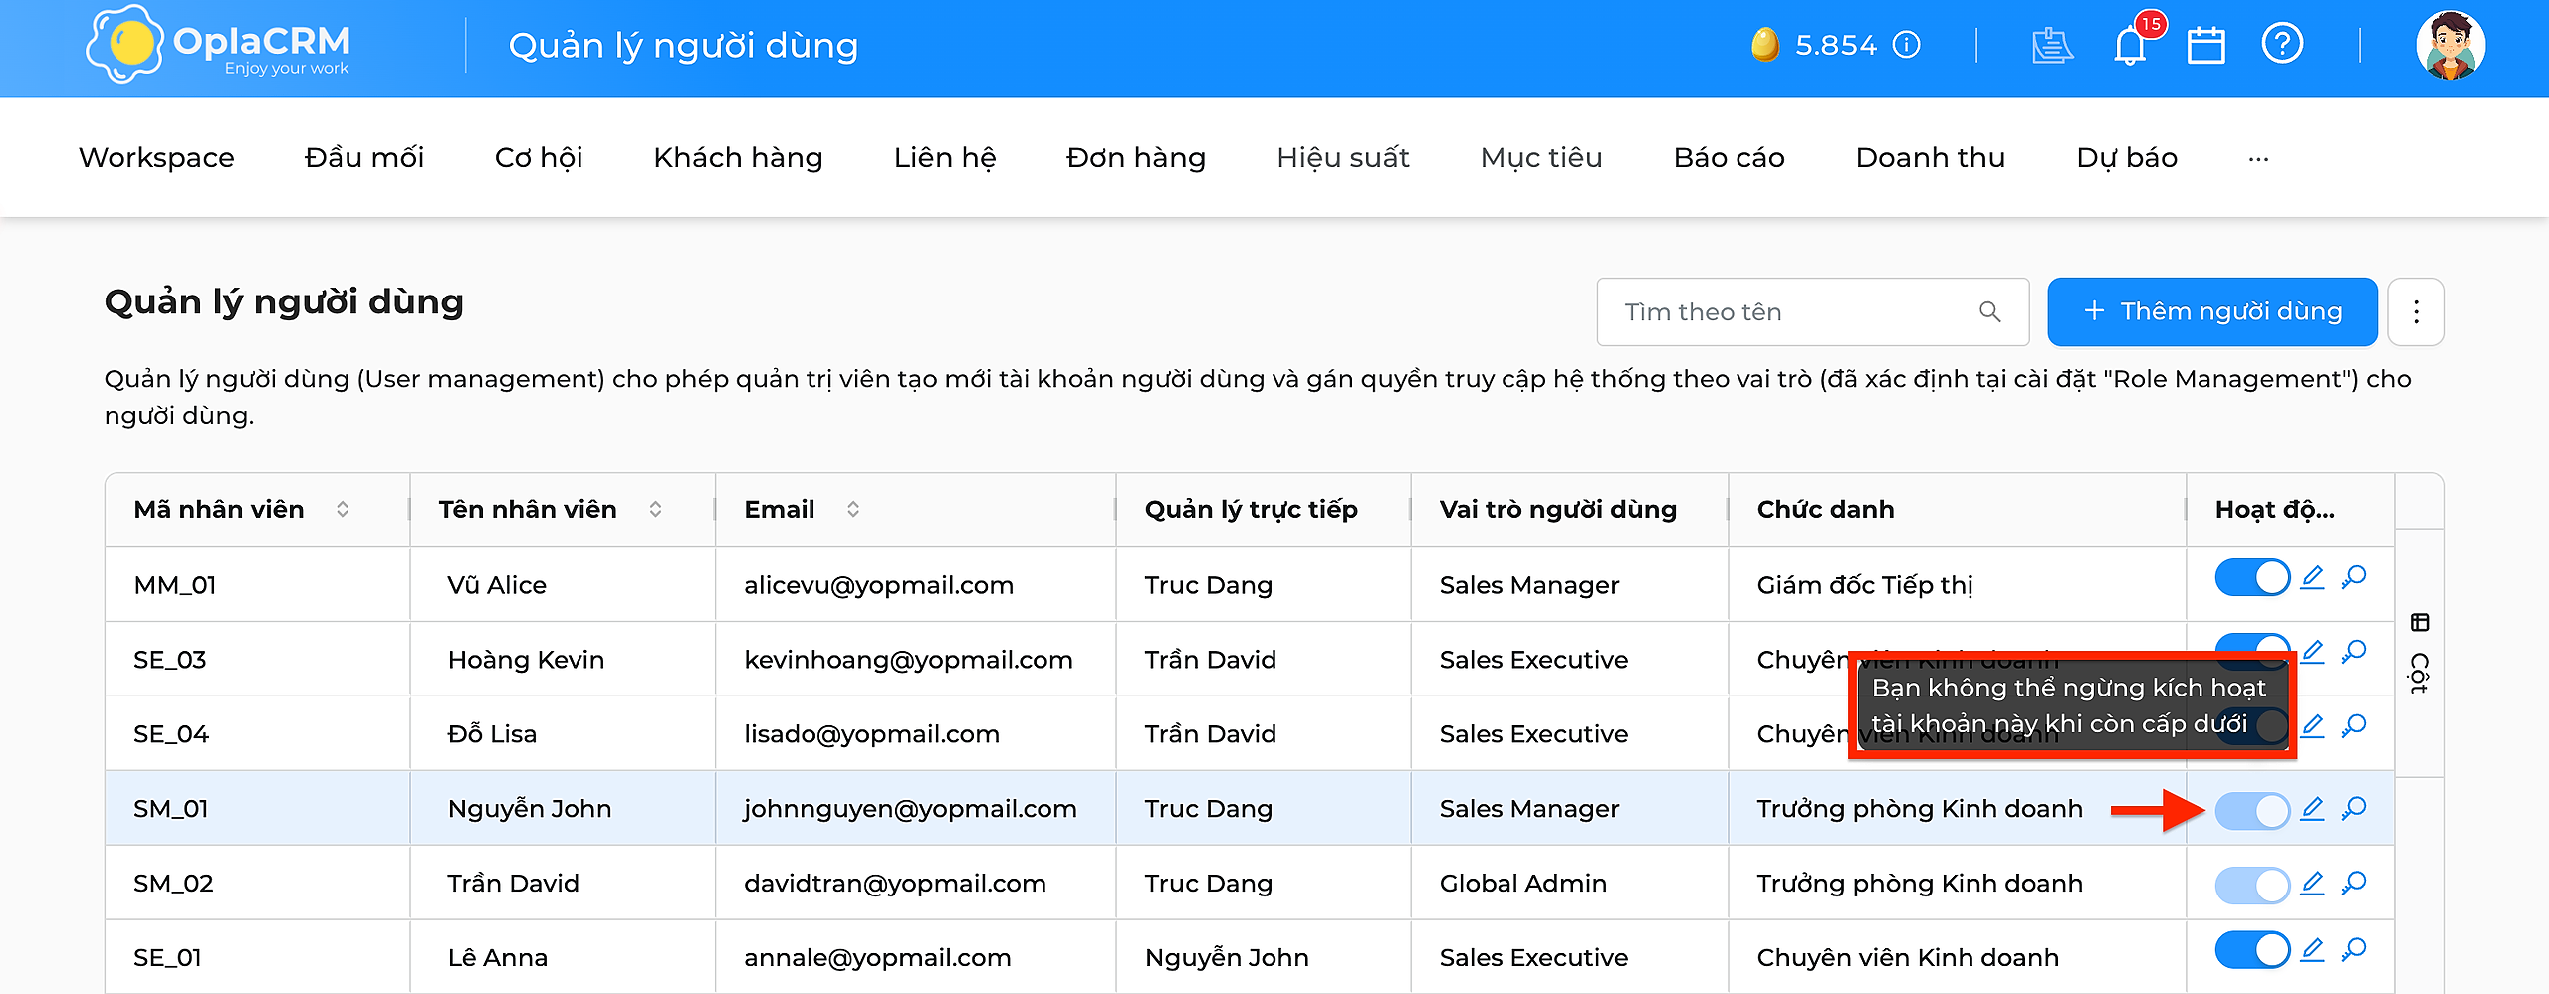Click employee code SM_02
The width and height of the screenshot is (2549, 994).
[x=173, y=884]
